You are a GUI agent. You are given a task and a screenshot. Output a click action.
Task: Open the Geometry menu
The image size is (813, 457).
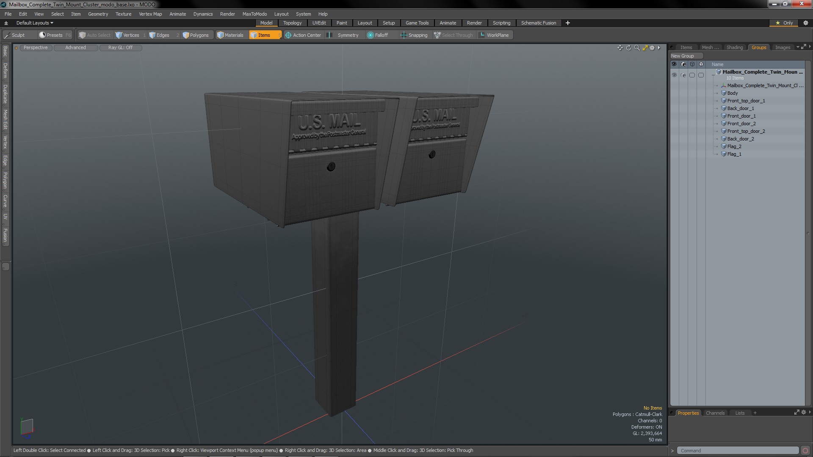(x=98, y=14)
